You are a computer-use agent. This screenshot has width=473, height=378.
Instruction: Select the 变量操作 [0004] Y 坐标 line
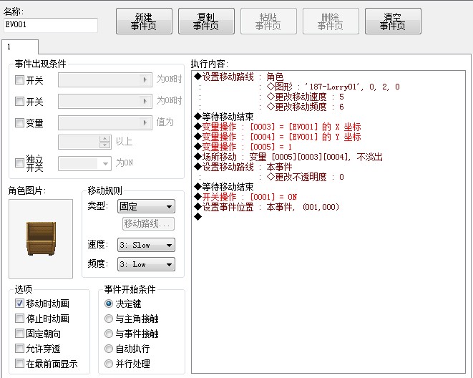point(278,137)
